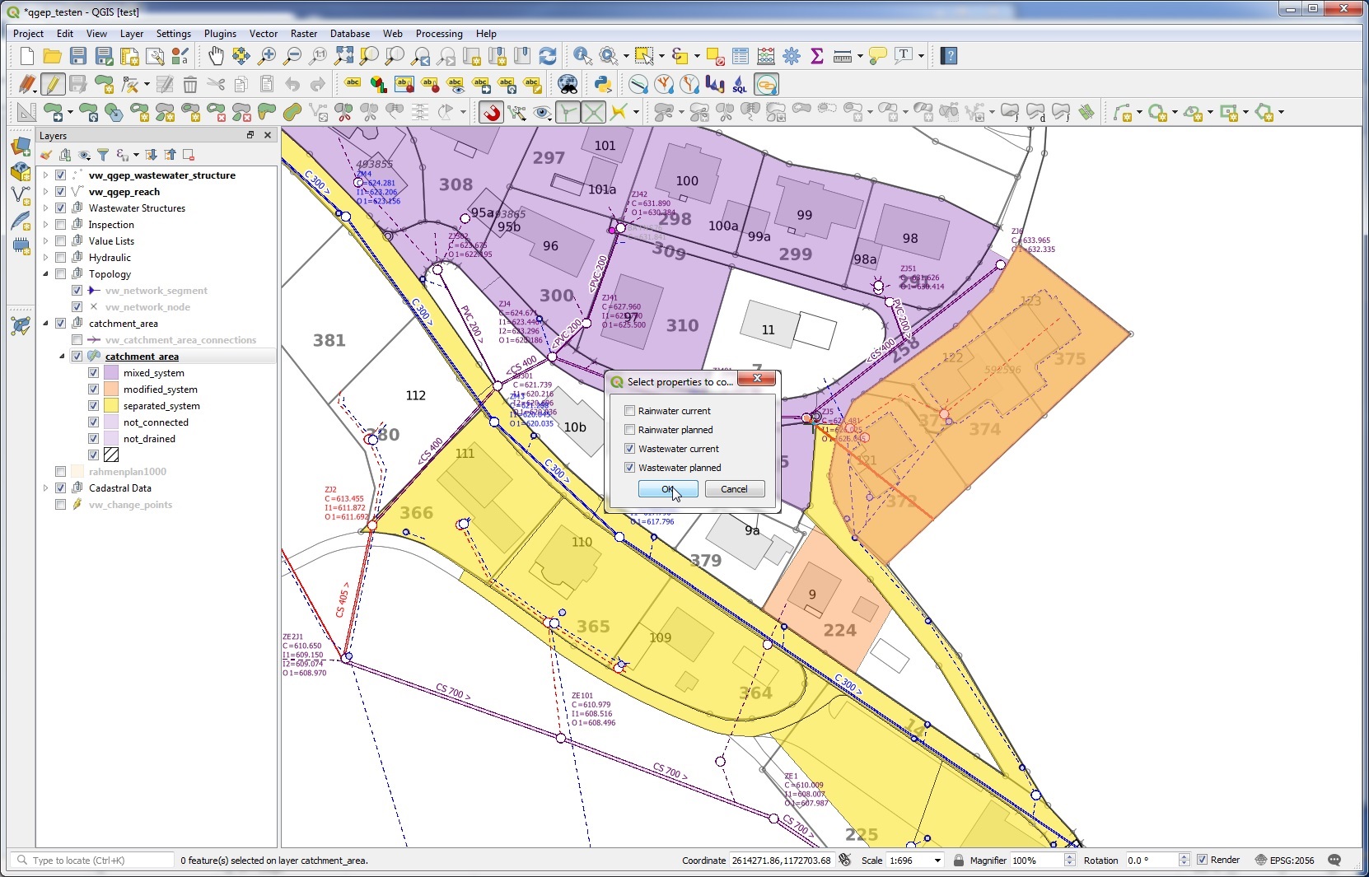Toggle the snapping magnet icon
1369x877 pixels.
pyautogui.click(x=492, y=112)
